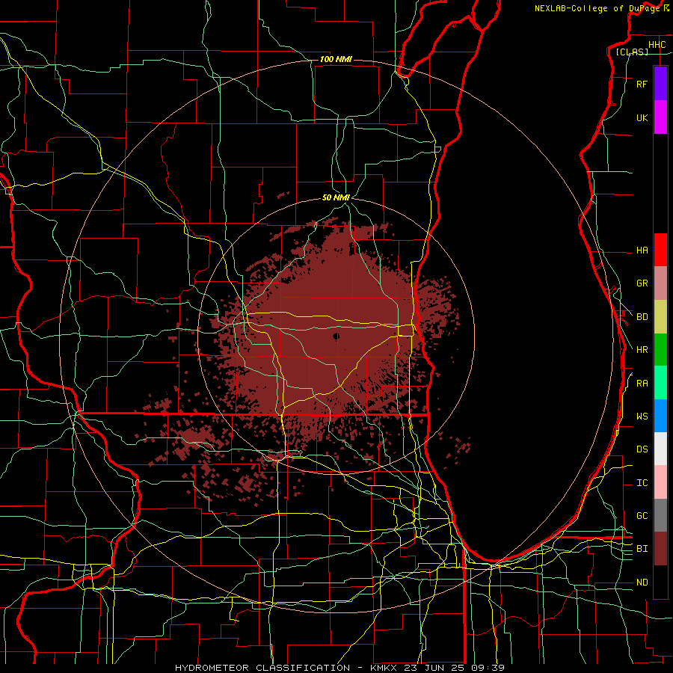Click the 50 NMI range ring label
This screenshot has width=673, height=673.
(336, 197)
